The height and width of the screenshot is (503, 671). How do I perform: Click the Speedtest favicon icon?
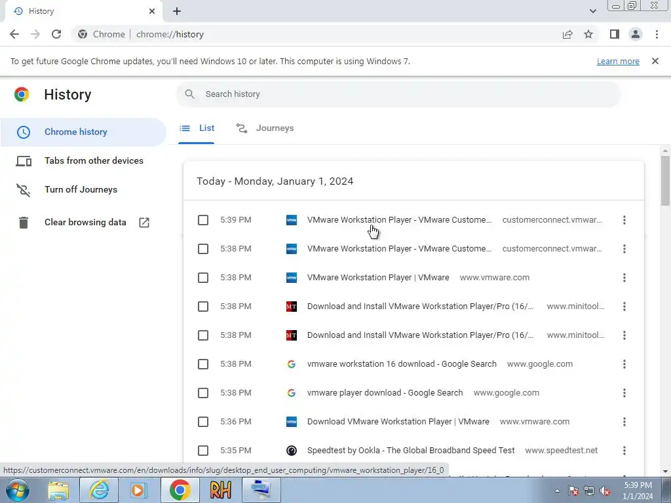292,451
